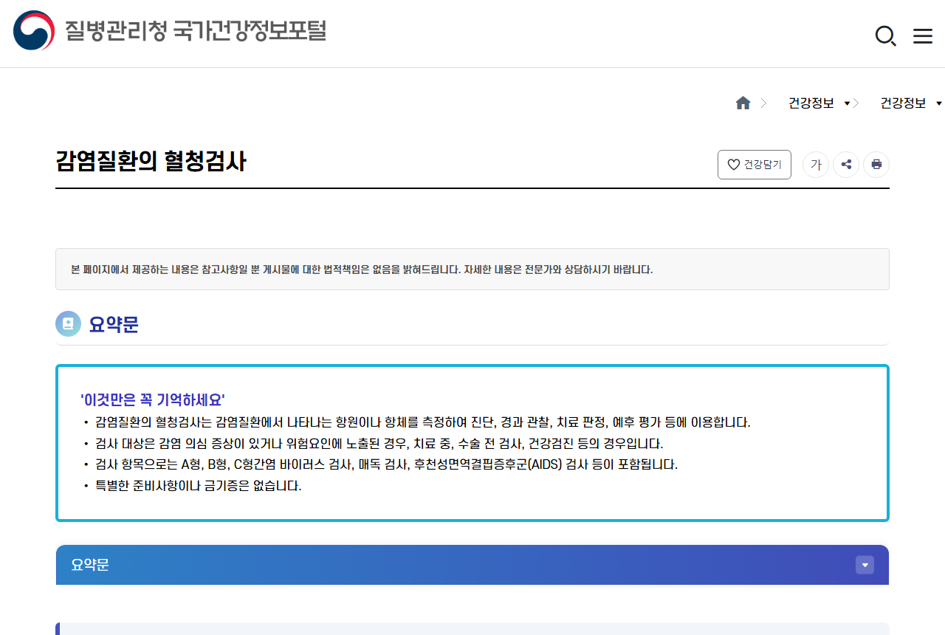Print the page with the printer icon

point(876,165)
